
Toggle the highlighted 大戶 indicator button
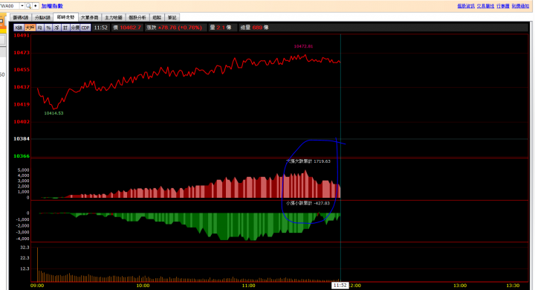click(30, 28)
